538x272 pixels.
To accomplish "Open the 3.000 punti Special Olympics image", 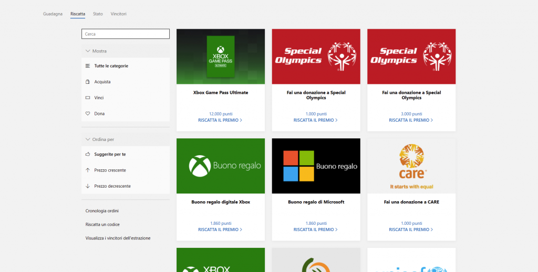I will [x=411, y=57].
